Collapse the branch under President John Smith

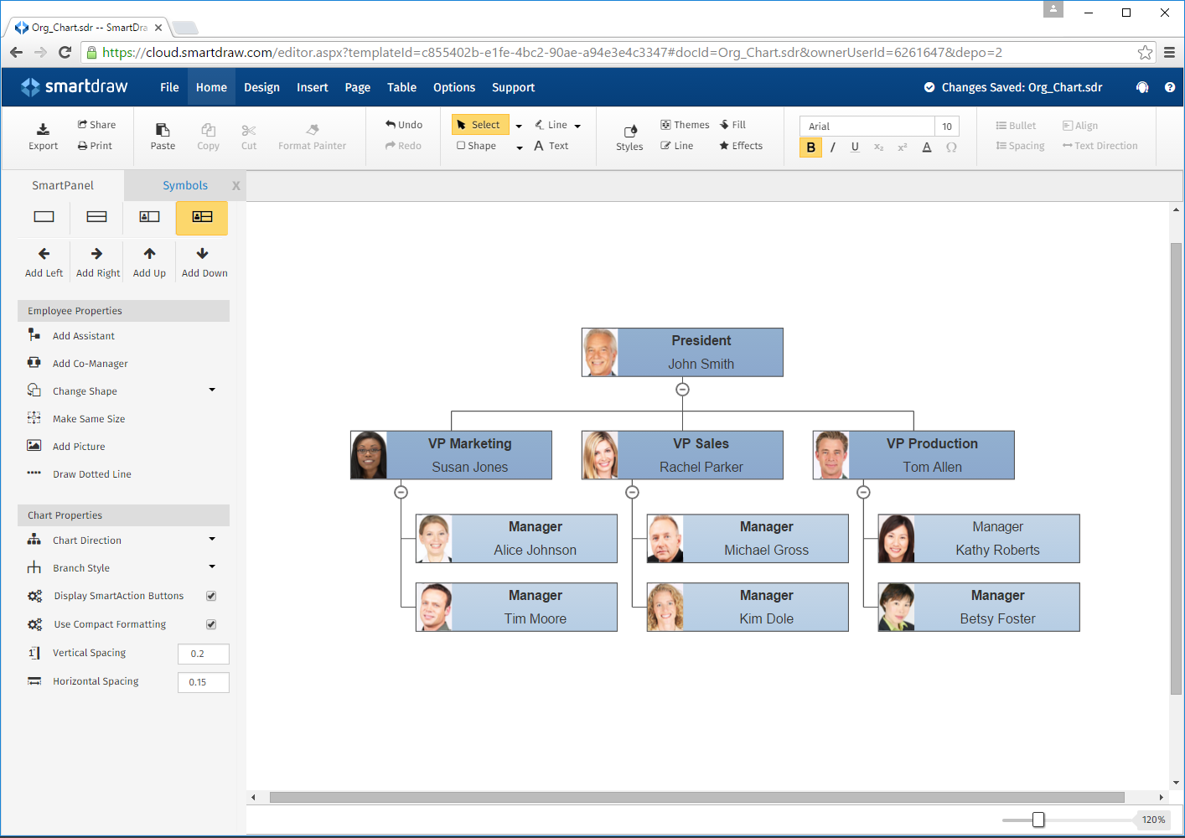[x=682, y=389]
